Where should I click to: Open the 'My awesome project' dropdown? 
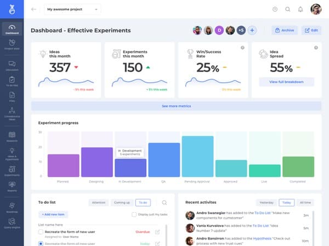tap(73, 9)
